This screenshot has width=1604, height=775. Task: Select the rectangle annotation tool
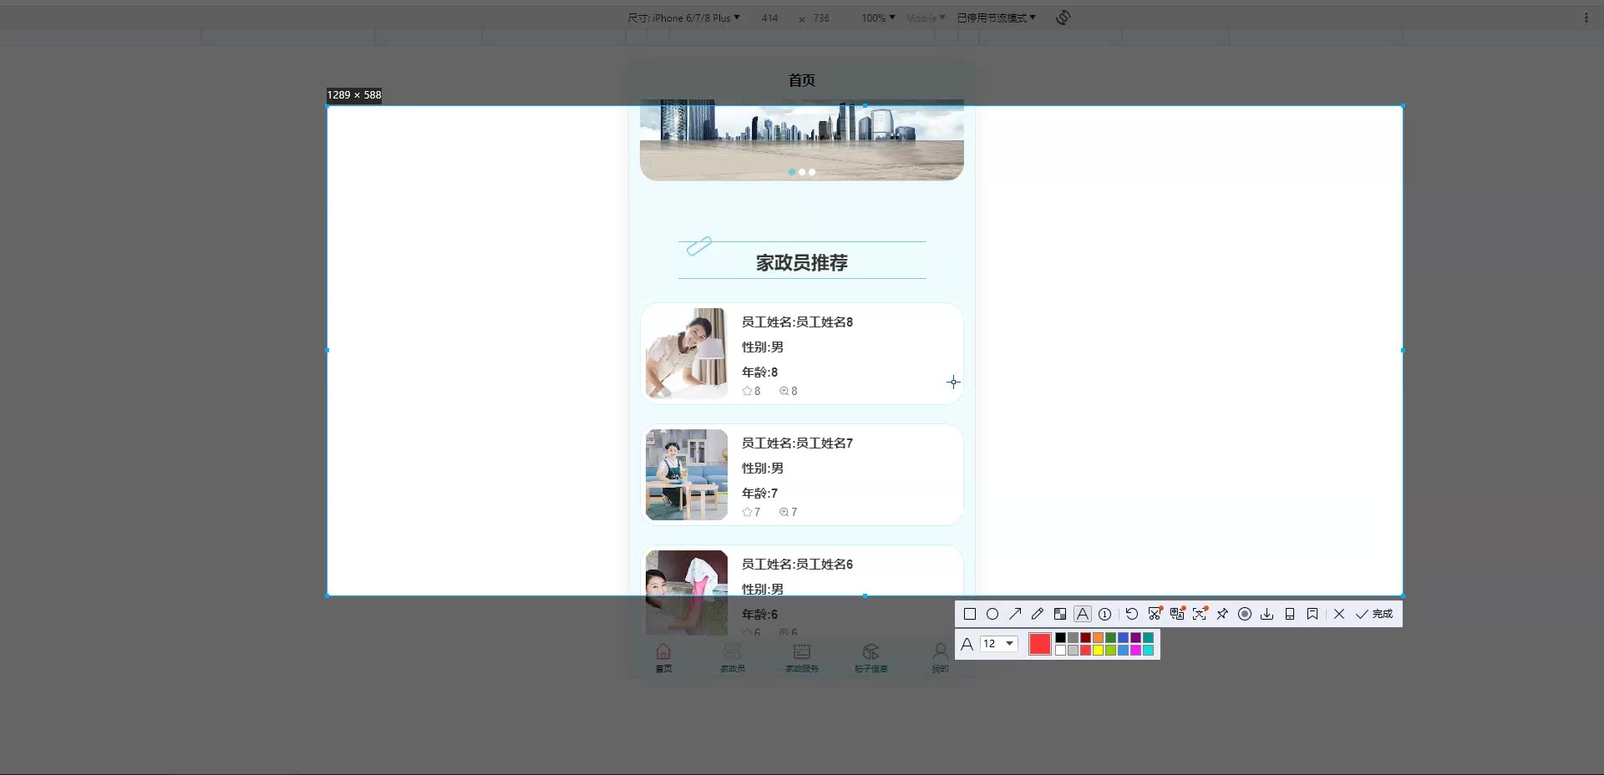click(970, 614)
